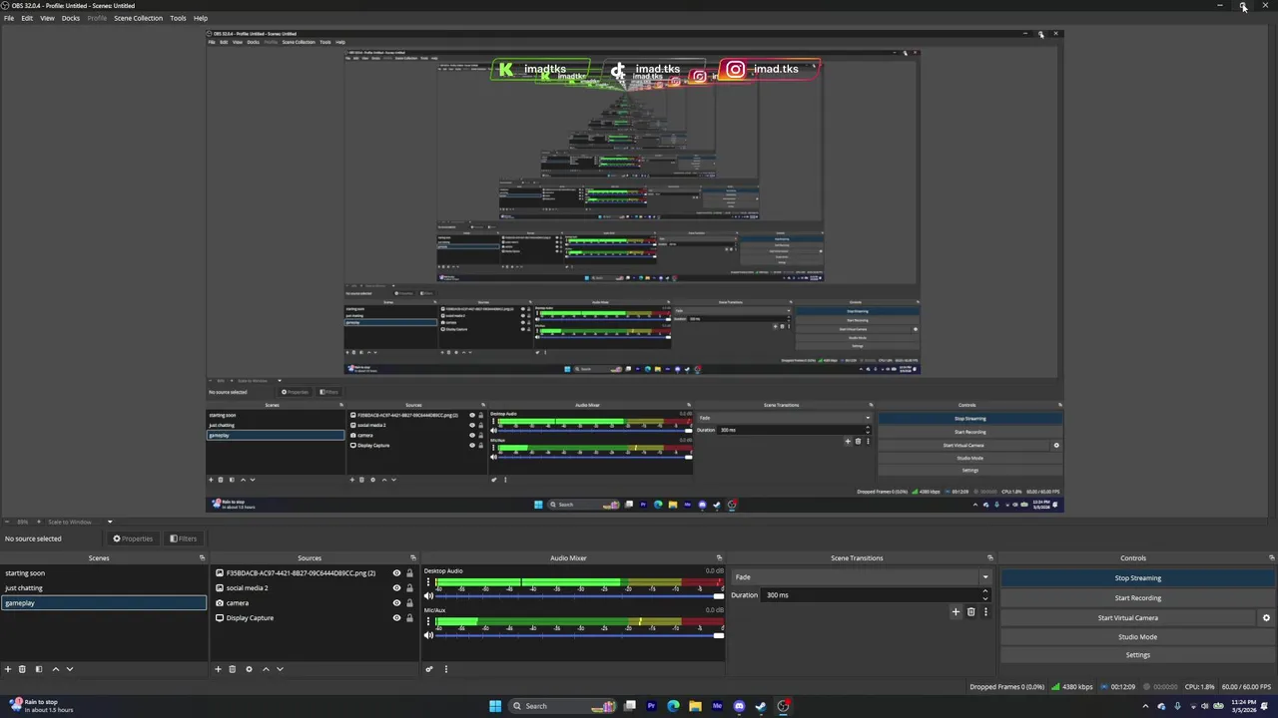This screenshot has height=718, width=1278.
Task: Open source properties gear in the Sources toolbar
Action: click(x=249, y=669)
